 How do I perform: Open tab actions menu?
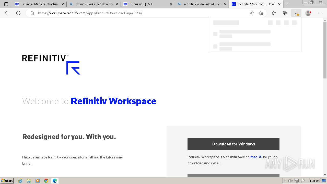(6, 4)
